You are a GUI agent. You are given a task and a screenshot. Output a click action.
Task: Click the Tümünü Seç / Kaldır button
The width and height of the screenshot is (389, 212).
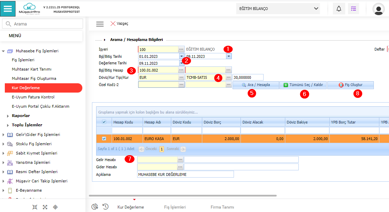303,85
